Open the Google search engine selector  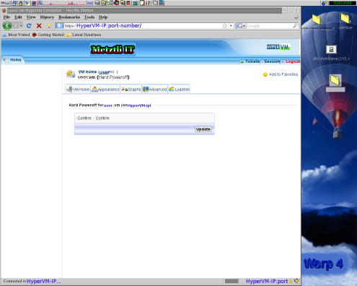pos(241,26)
